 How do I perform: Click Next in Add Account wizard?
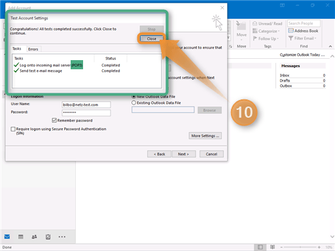[x=184, y=154]
